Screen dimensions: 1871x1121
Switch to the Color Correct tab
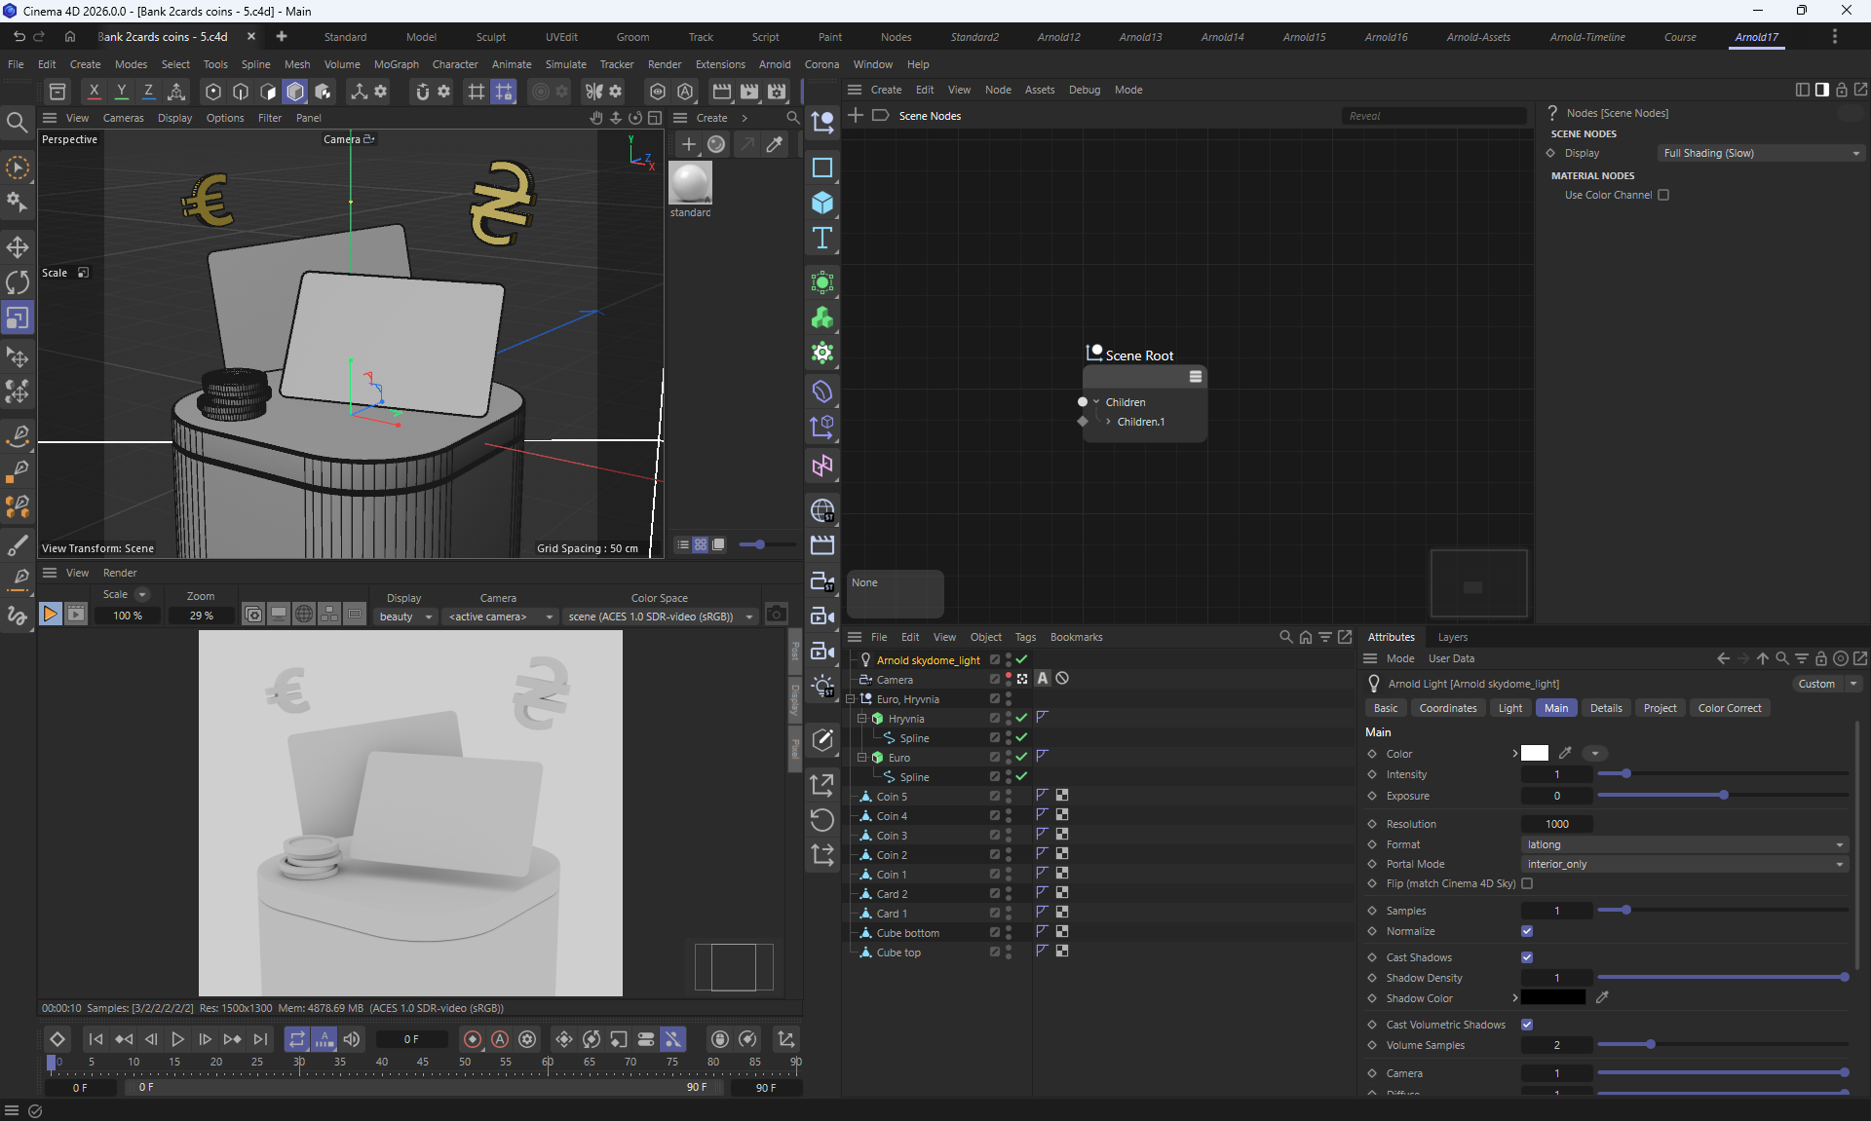tap(1729, 708)
